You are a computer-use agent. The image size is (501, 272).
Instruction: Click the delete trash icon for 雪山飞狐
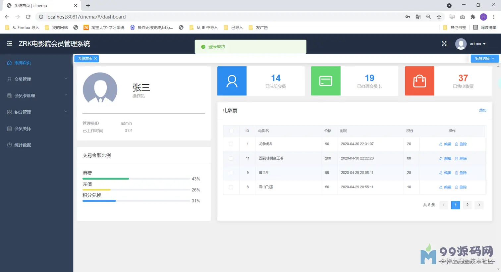point(456,187)
